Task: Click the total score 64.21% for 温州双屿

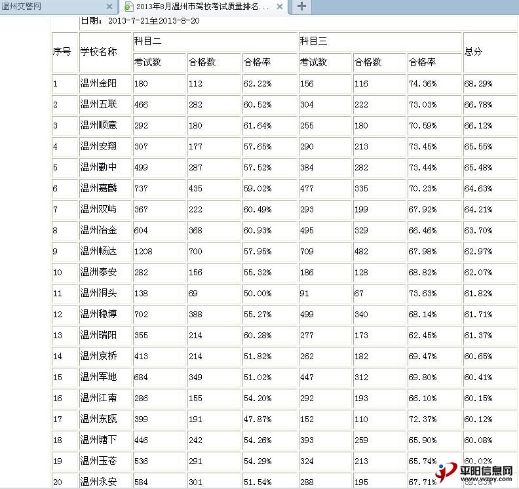Action: 478,209
